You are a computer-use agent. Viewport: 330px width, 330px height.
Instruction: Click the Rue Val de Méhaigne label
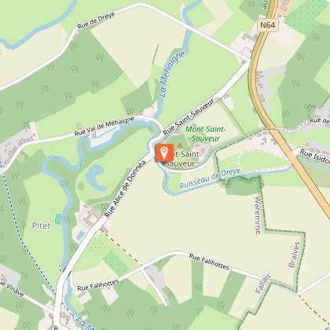[x=104, y=126]
